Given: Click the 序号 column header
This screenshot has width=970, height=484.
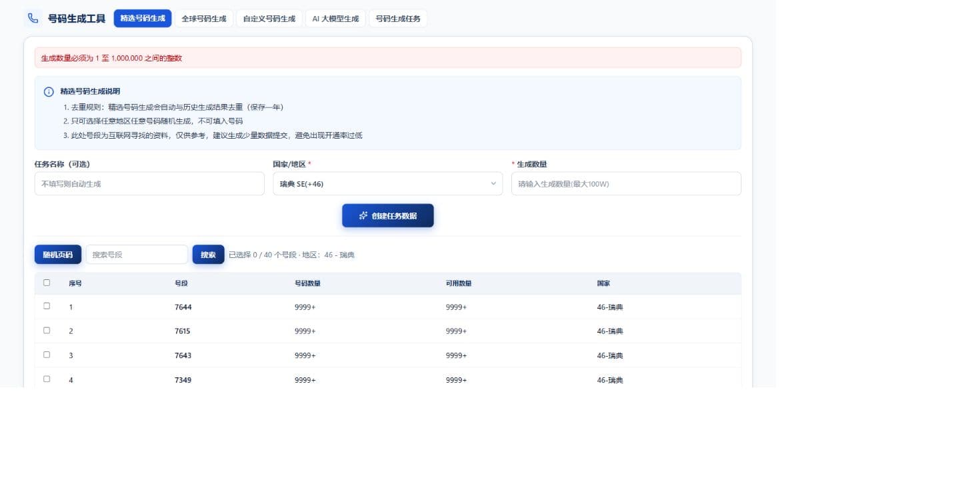Looking at the screenshot, I should 75,283.
